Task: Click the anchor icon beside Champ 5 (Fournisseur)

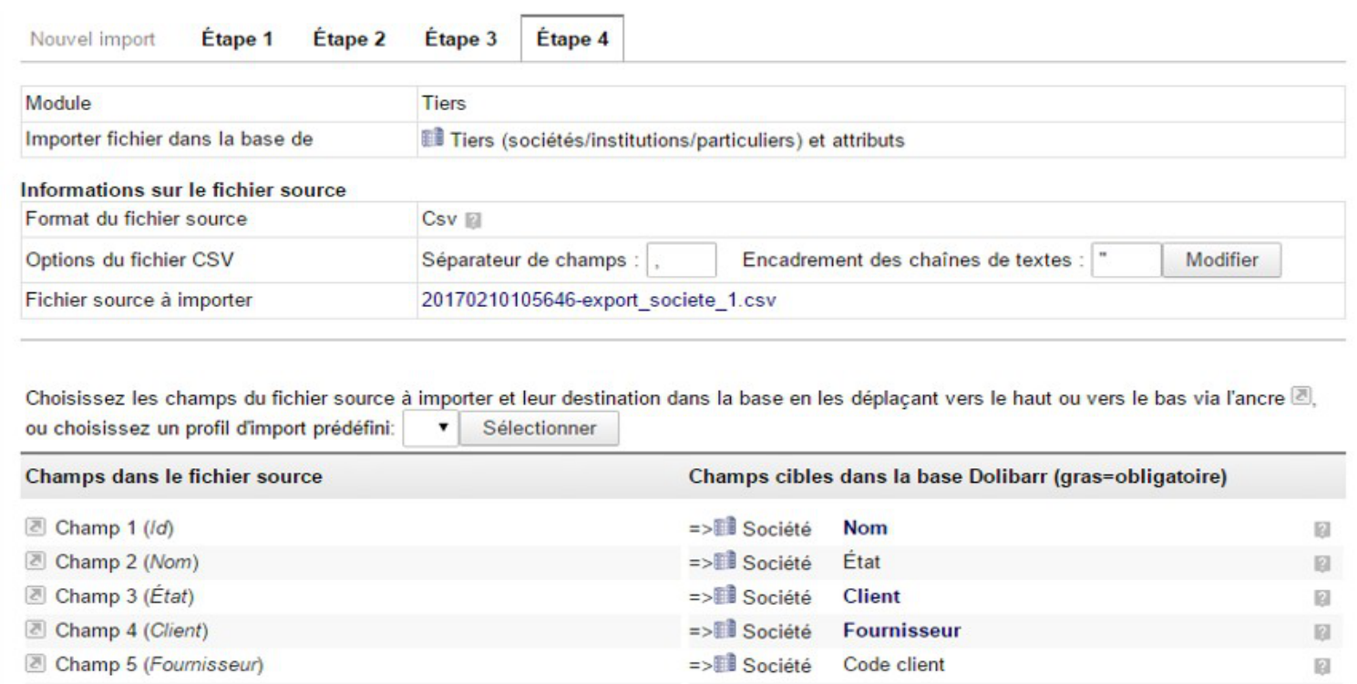Action: (x=36, y=667)
